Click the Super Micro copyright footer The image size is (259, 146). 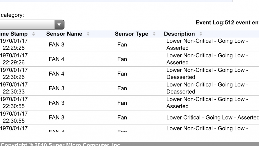click(60, 144)
